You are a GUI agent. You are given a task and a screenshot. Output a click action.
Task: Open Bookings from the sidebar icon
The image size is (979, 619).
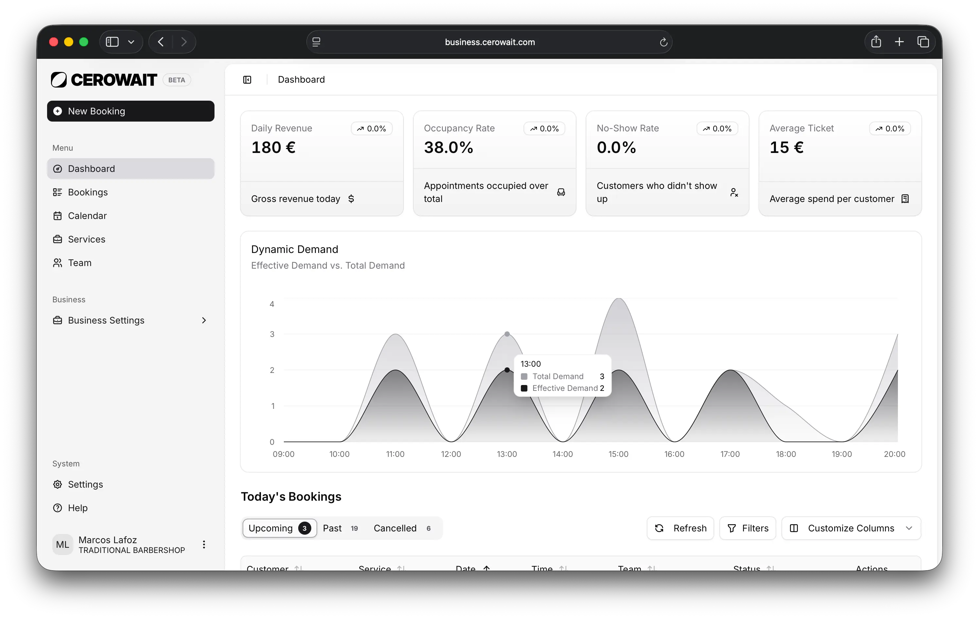(x=58, y=192)
